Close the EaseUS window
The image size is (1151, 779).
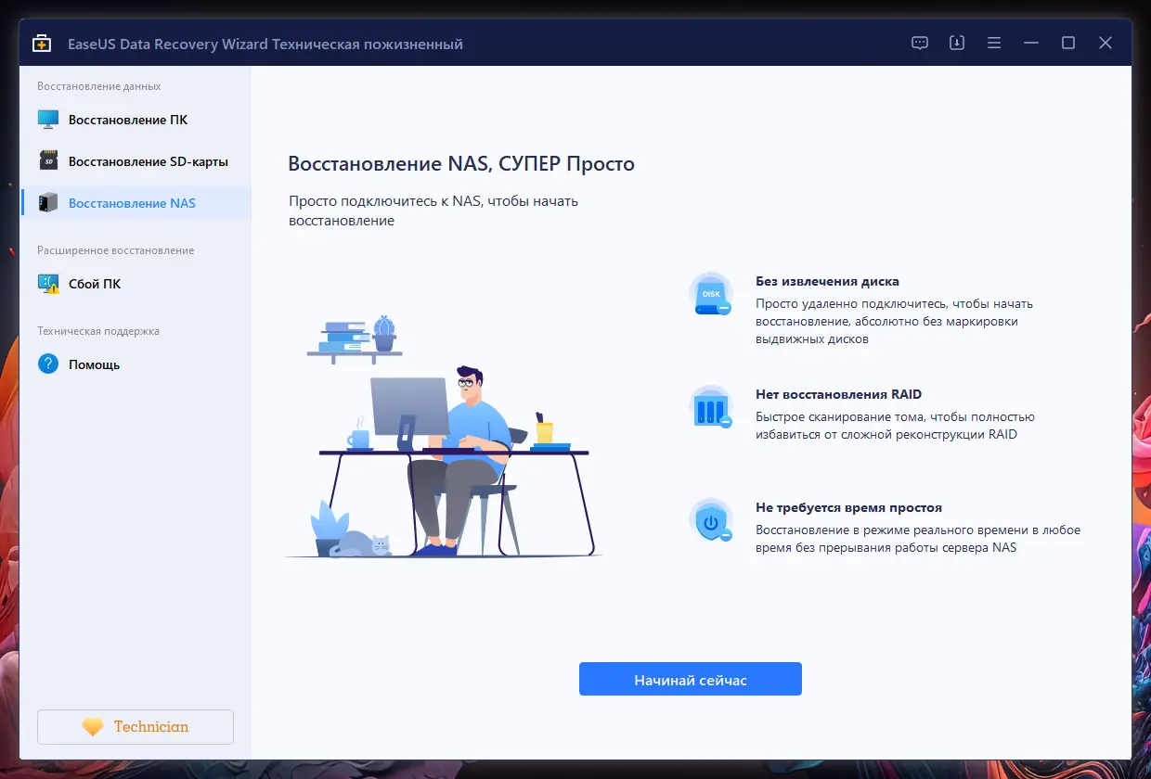tap(1106, 43)
